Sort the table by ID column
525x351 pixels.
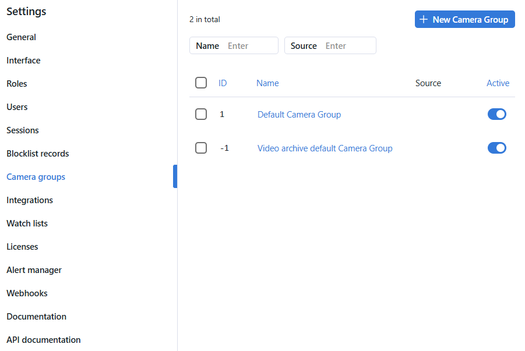pos(223,83)
